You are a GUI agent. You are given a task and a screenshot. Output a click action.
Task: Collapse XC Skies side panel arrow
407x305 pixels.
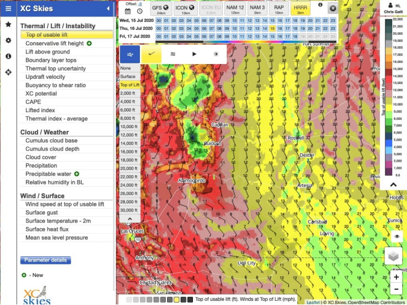coord(108,9)
